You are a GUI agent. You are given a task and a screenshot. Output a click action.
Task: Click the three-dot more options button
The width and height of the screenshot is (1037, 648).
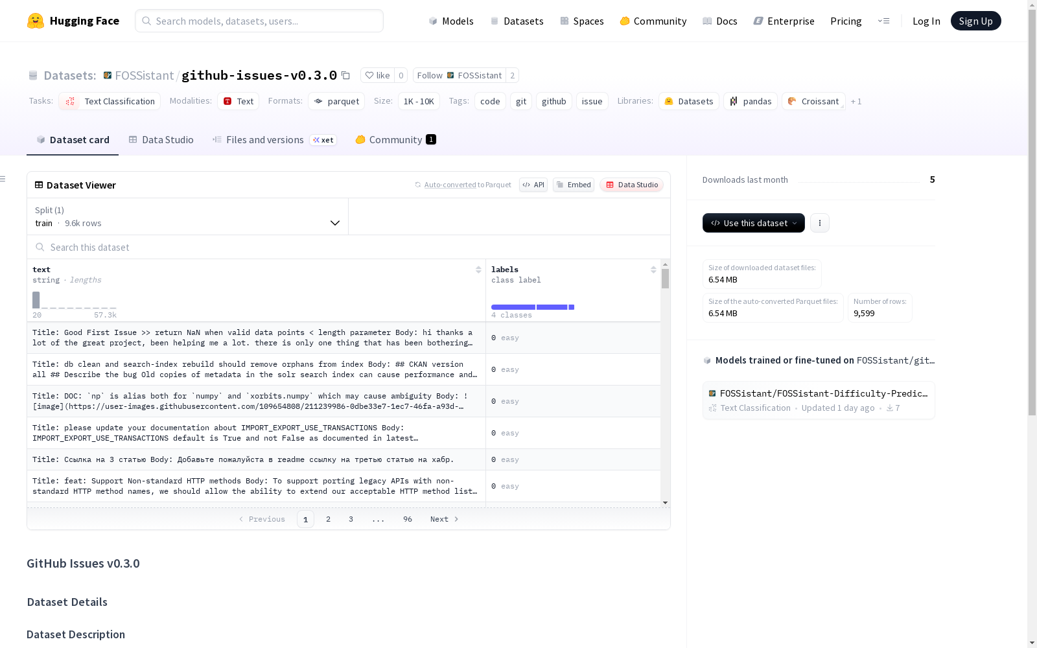(820, 223)
